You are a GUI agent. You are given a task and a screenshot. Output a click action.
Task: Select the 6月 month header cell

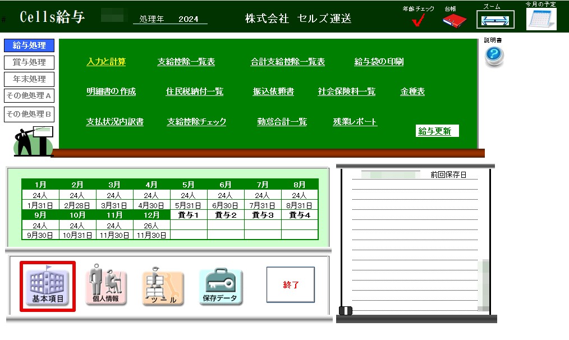226,185
